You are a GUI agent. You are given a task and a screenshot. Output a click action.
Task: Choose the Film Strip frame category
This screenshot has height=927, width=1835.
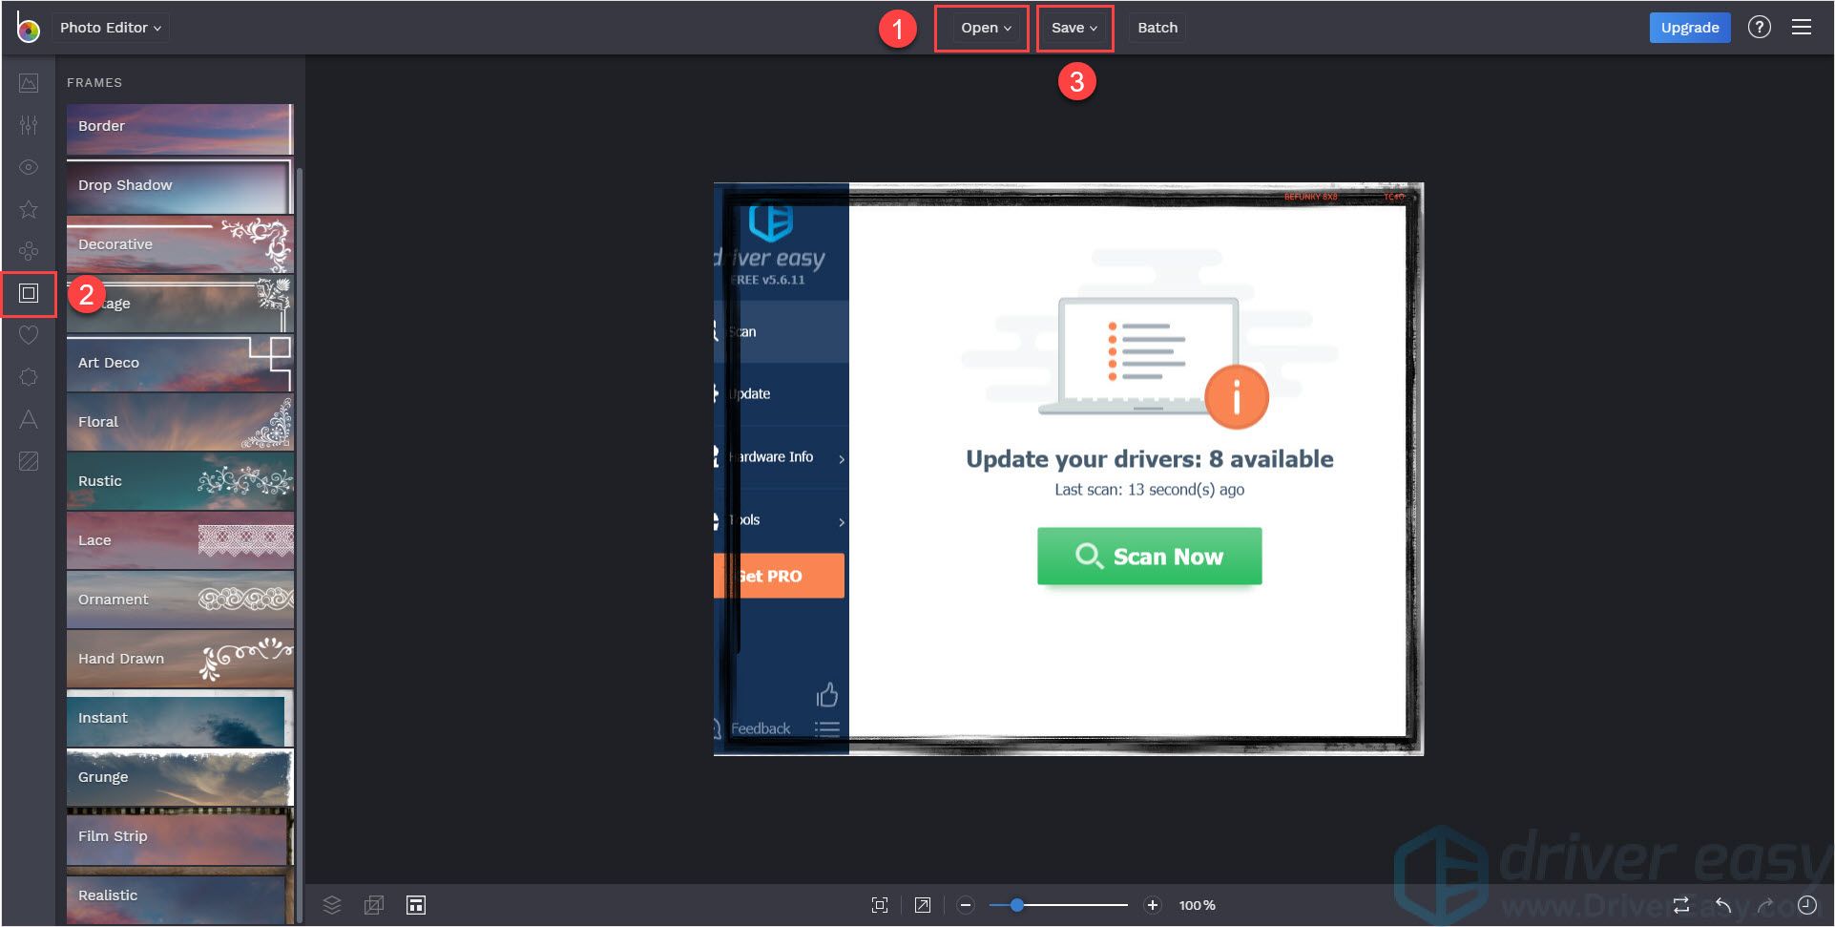click(x=179, y=837)
